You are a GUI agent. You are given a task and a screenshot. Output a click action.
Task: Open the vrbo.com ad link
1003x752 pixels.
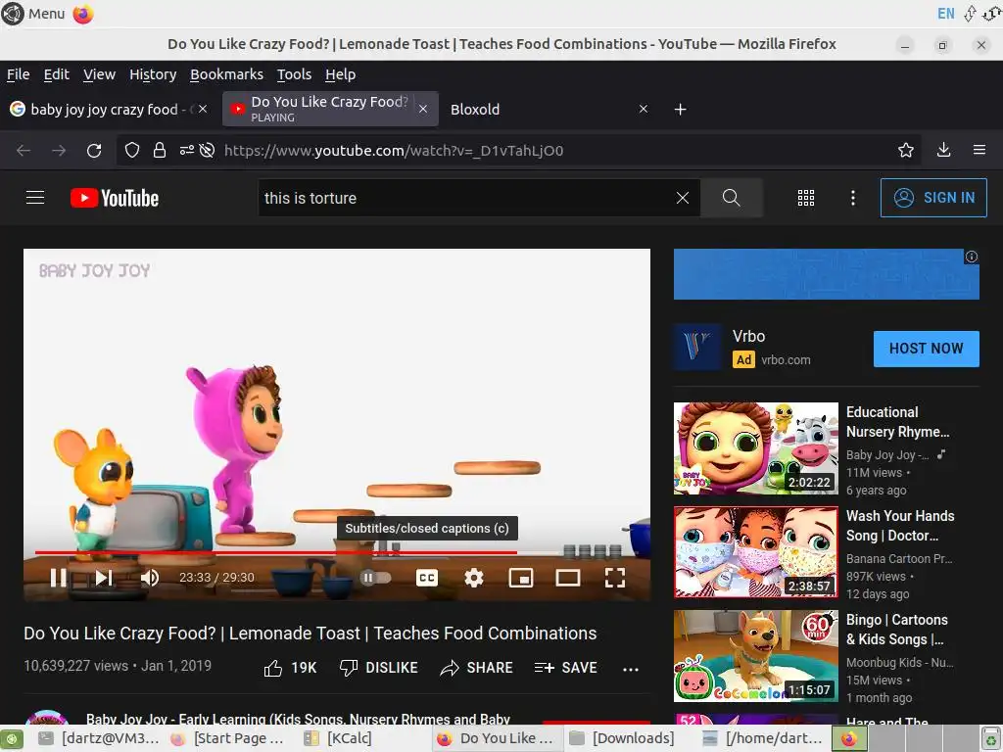(x=786, y=360)
